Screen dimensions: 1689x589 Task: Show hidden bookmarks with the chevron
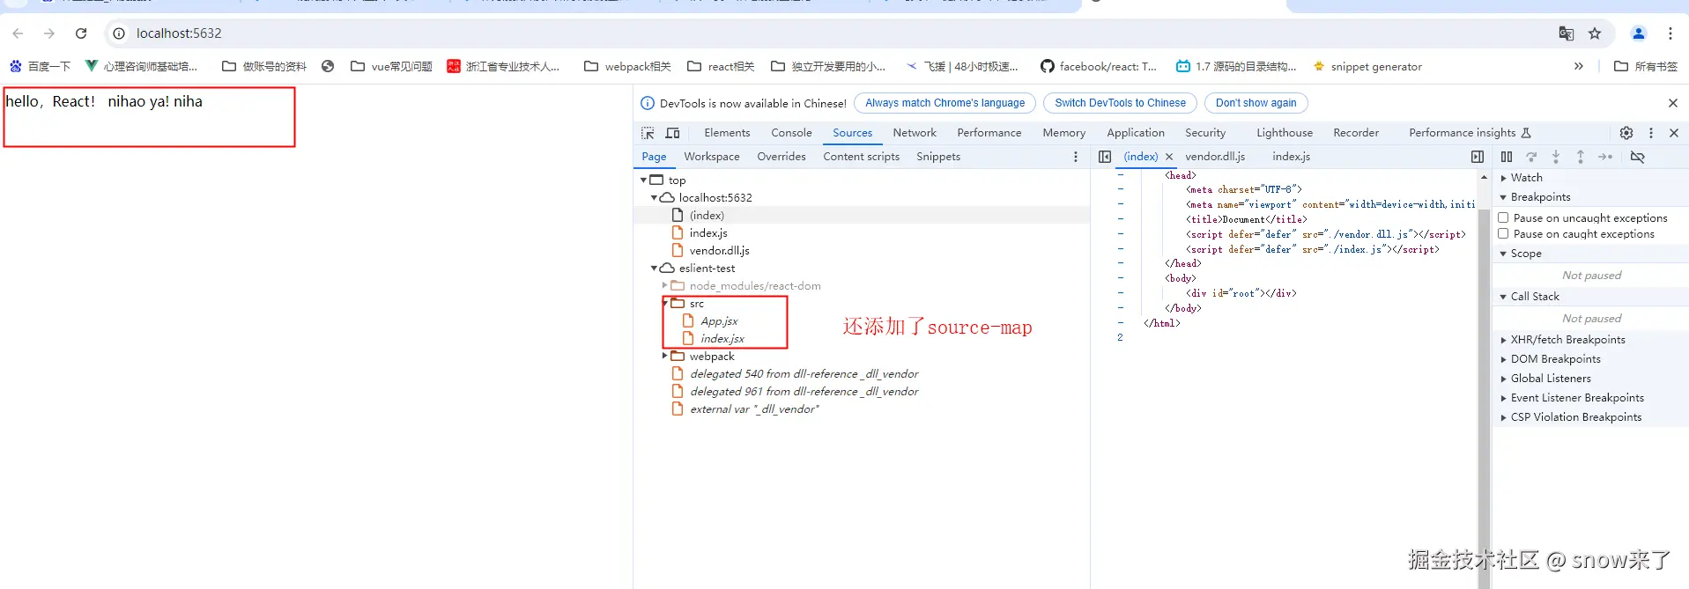tap(1579, 66)
